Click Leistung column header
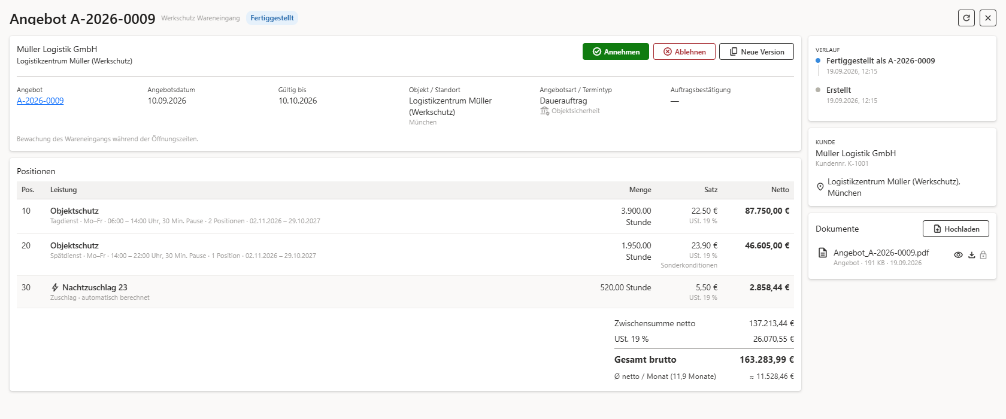This screenshot has height=419, width=1006. pos(63,190)
